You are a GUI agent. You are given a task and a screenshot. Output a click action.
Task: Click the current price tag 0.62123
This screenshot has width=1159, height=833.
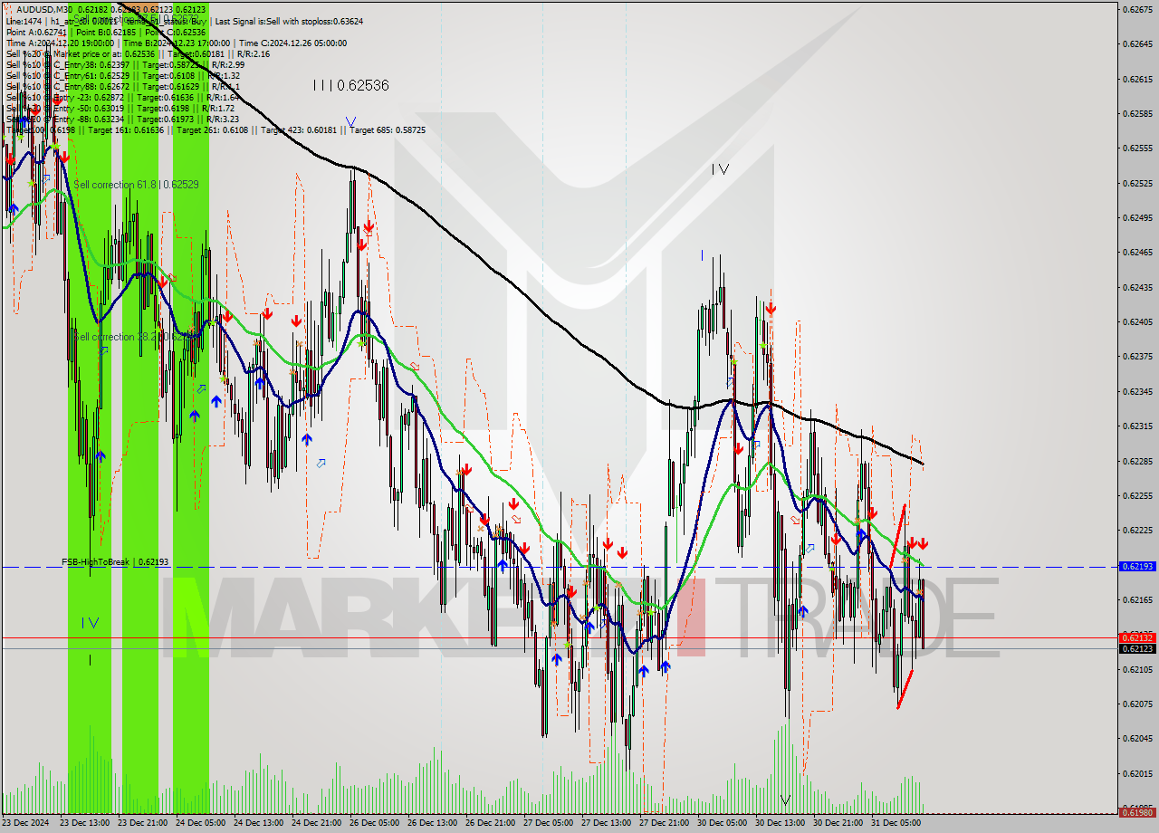coord(1137,648)
